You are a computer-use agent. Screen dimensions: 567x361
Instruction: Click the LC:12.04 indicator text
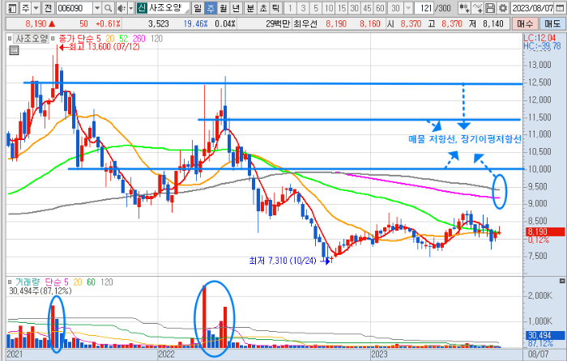click(539, 37)
